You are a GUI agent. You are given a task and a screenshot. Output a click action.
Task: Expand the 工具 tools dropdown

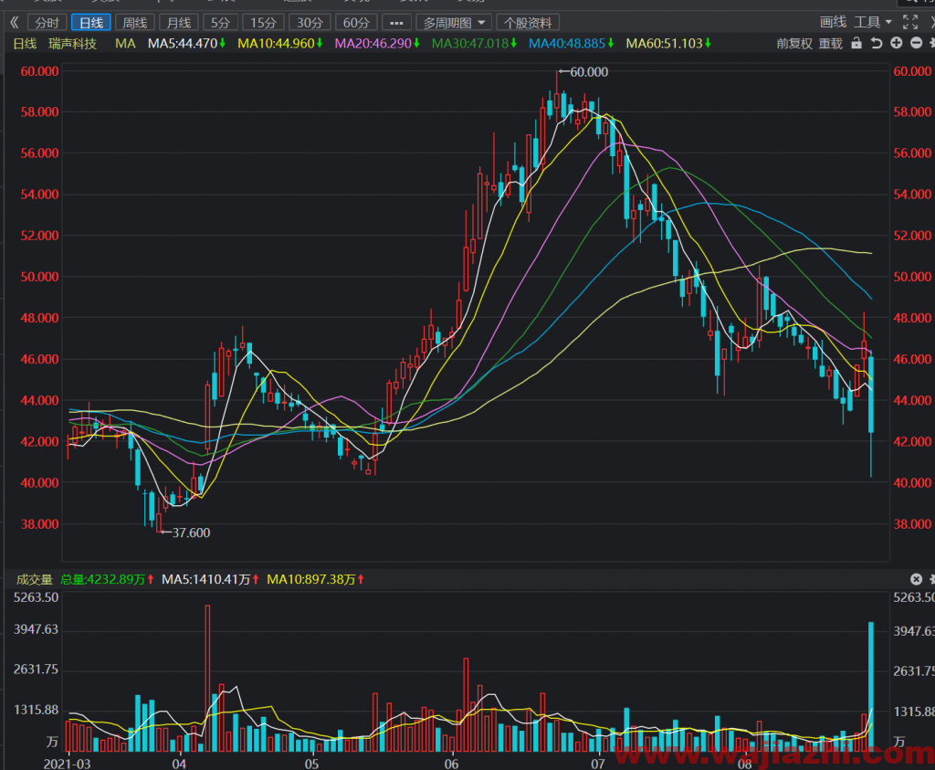[x=872, y=22]
